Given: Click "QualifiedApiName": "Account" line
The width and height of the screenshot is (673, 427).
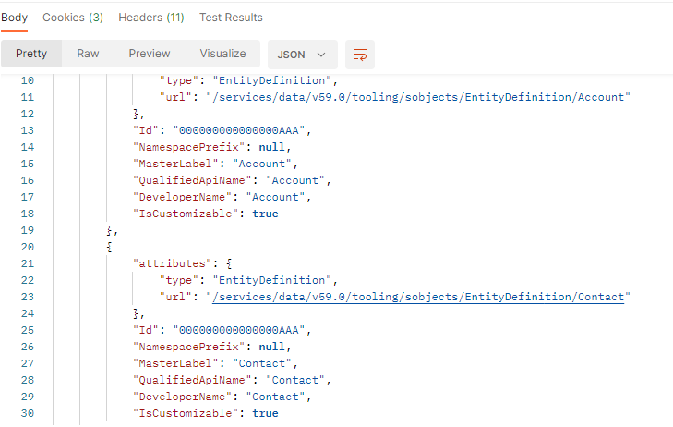Looking at the screenshot, I should (x=232, y=181).
